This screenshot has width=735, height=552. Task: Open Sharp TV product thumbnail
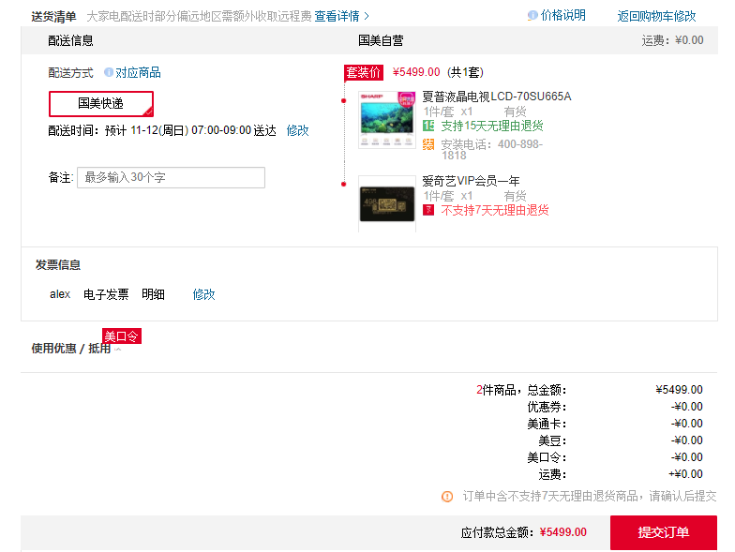(x=386, y=120)
